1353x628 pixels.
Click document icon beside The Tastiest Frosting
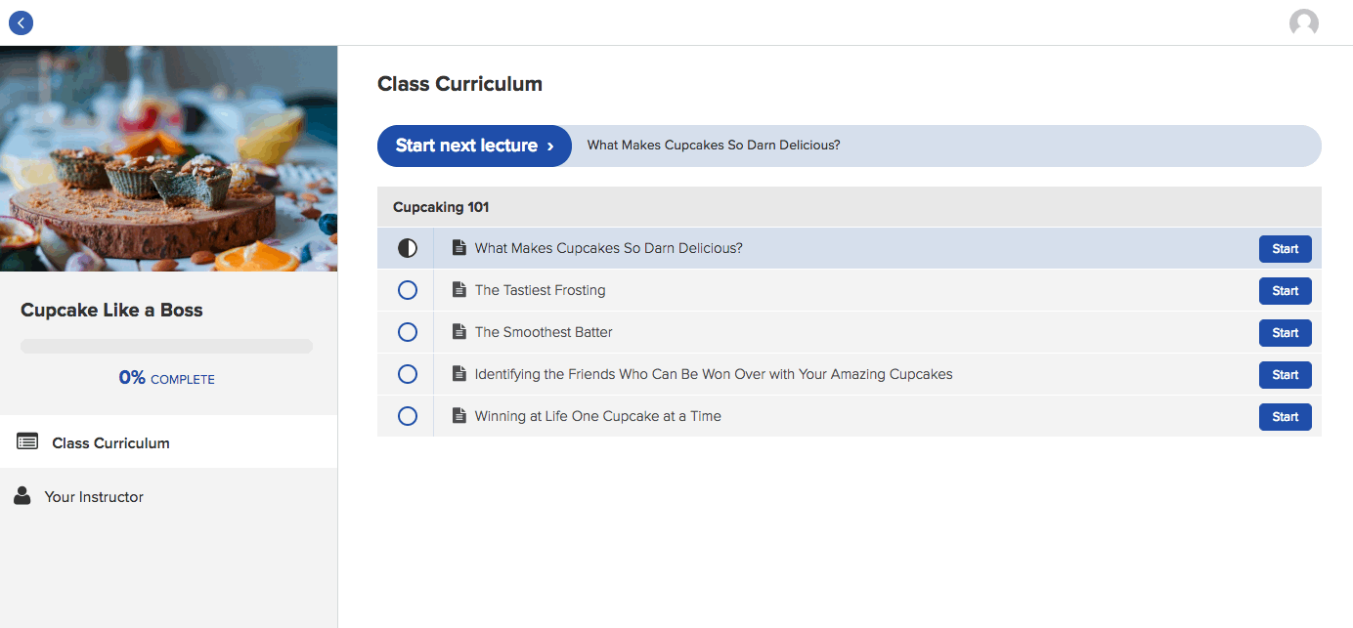(x=458, y=290)
